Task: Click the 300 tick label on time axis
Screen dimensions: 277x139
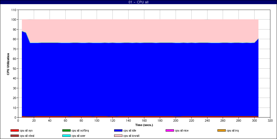Action: click(255, 121)
